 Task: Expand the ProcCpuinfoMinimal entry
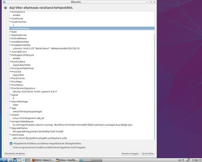pyautogui.click(x=10, y=68)
